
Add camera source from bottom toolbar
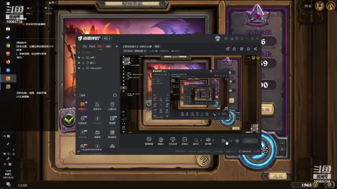pyautogui.click(x=161, y=141)
